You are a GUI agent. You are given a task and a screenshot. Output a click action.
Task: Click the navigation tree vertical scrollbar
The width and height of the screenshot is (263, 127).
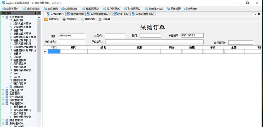39,66
